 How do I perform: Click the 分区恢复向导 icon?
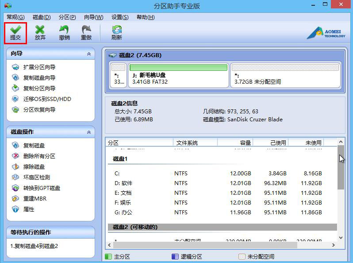click(15, 109)
